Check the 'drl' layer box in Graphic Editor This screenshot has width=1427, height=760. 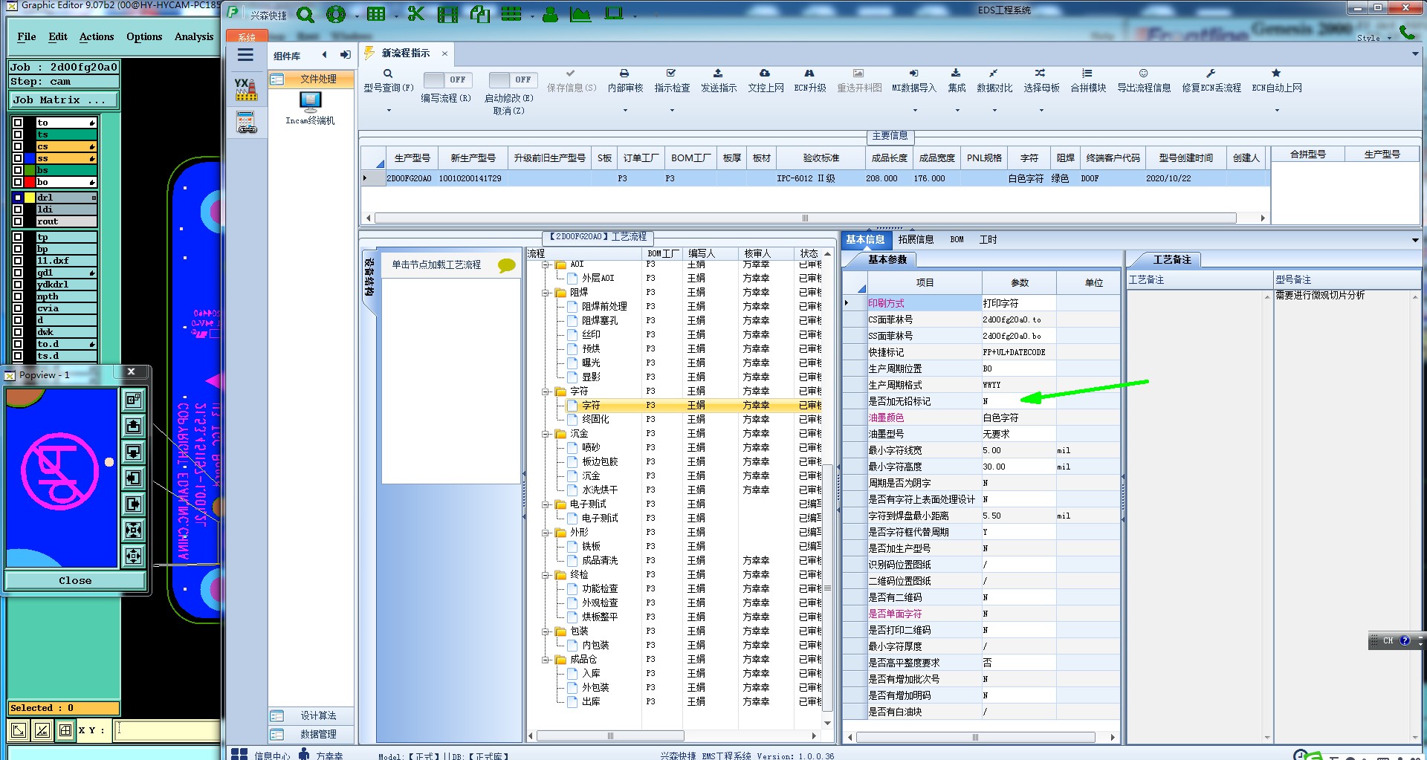click(18, 198)
